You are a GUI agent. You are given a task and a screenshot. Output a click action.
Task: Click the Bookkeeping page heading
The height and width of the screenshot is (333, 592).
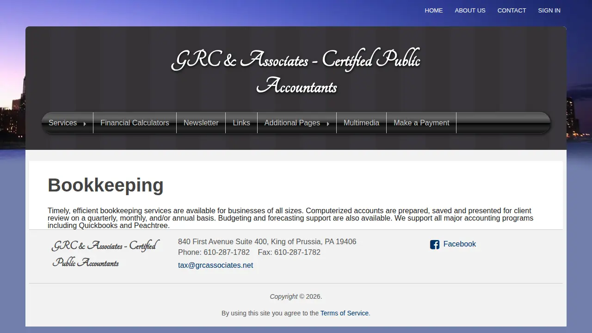click(105, 185)
